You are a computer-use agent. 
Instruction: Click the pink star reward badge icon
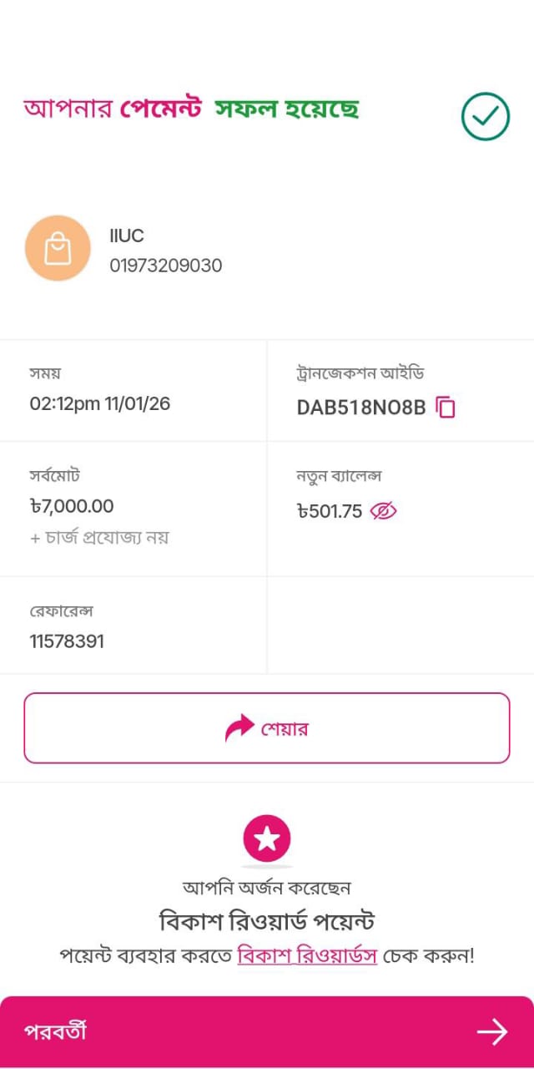click(267, 839)
